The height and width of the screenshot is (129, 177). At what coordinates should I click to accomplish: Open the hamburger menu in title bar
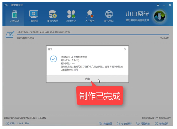tap(158, 5)
